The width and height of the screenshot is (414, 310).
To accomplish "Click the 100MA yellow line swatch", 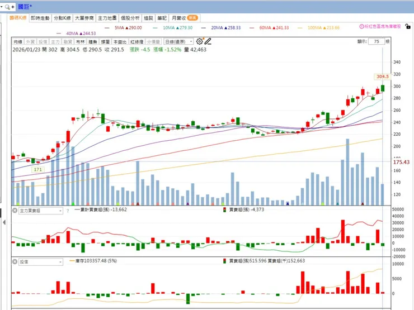I will tap(300, 28).
